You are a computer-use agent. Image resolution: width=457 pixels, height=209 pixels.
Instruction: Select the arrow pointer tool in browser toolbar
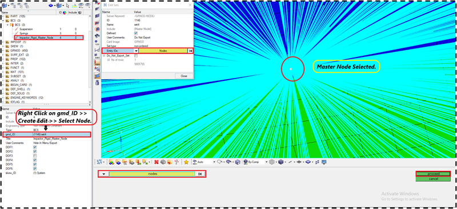tap(67, 6)
